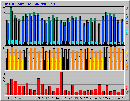Click the day "1" x-axis label

(8, 98)
